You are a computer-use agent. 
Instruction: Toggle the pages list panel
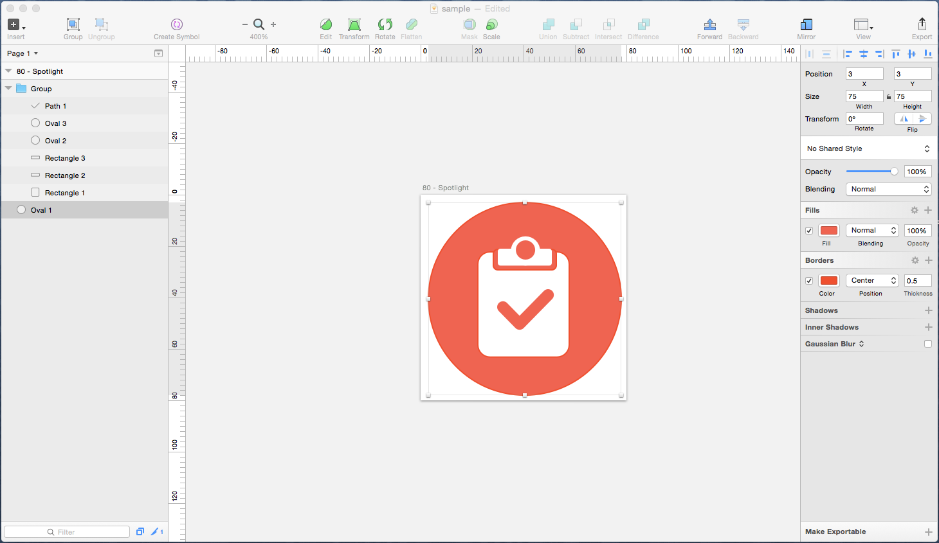tap(158, 53)
